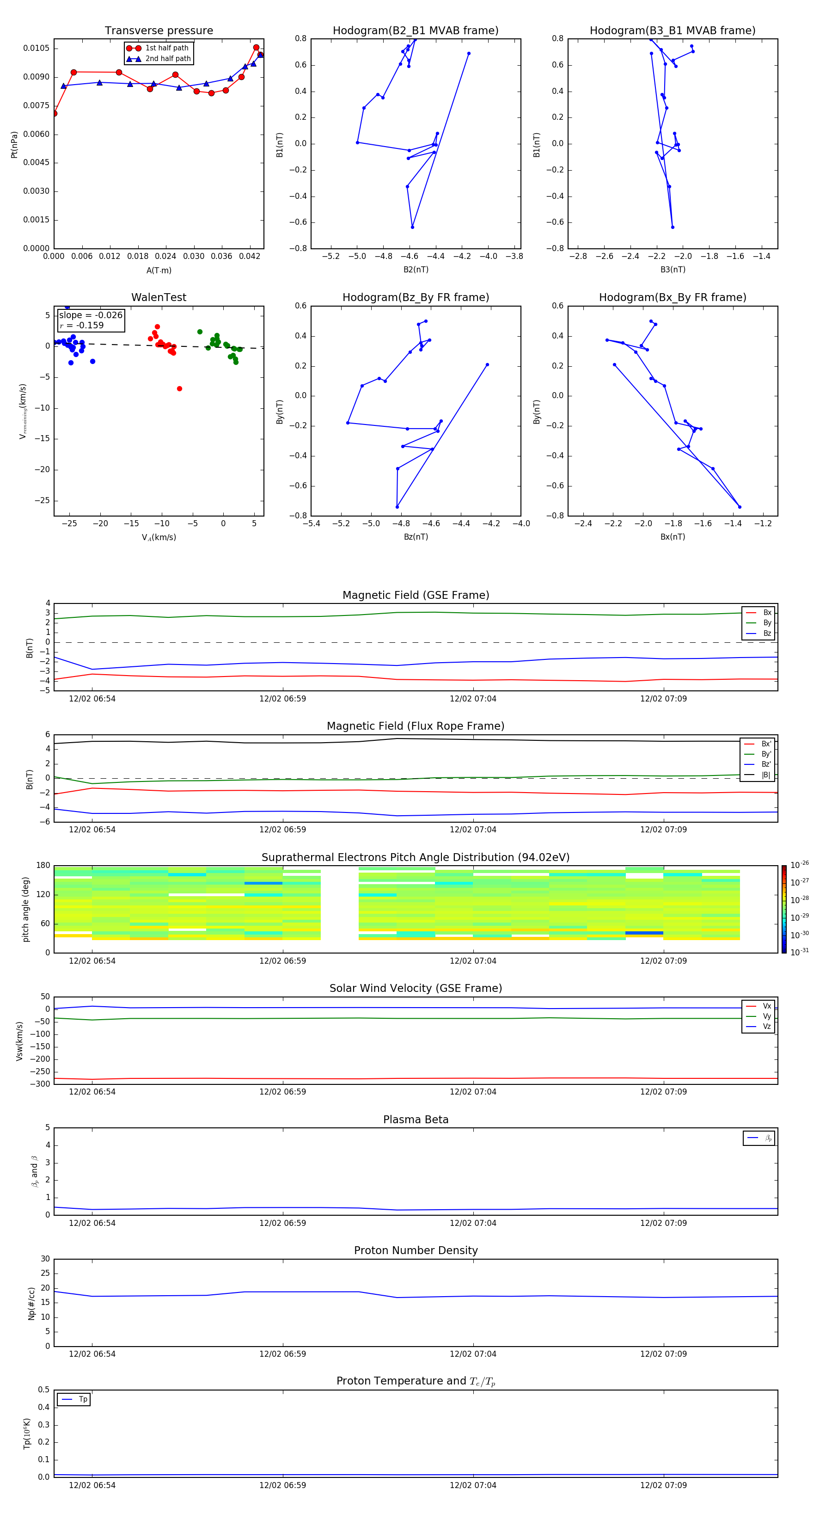This screenshot has height=1526, width=832.
Task: Click the 'Solar Wind Velocity (GSE Frame)' title
Action: 416,989
